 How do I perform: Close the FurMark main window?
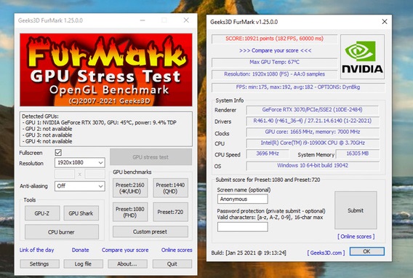click(x=186, y=20)
